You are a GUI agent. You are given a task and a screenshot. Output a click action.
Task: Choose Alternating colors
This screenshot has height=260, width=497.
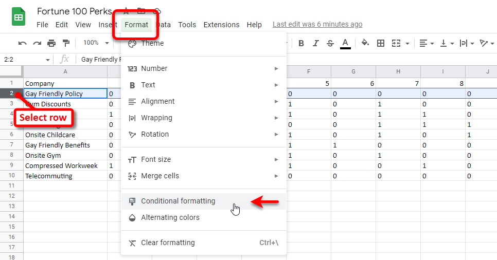(x=204, y=217)
